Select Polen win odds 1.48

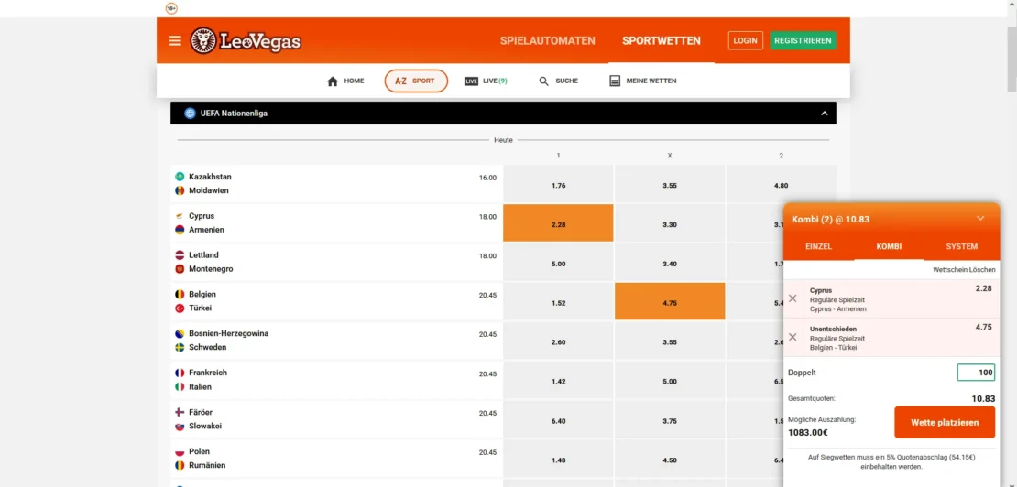tap(558, 459)
